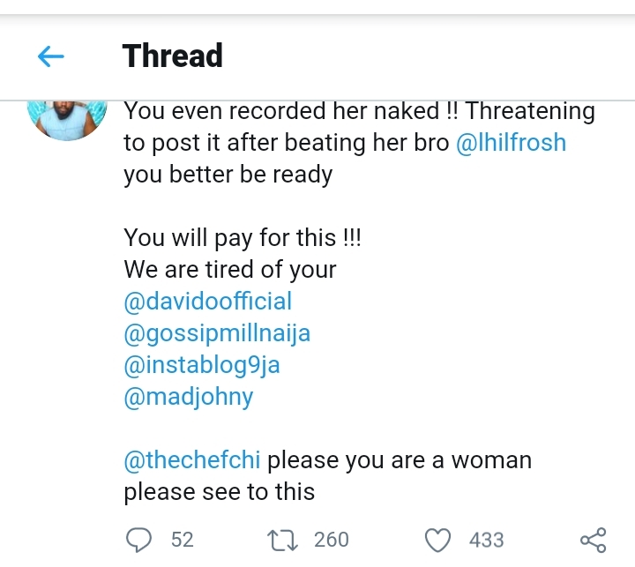Click the "We are tired of your" line

click(x=230, y=270)
